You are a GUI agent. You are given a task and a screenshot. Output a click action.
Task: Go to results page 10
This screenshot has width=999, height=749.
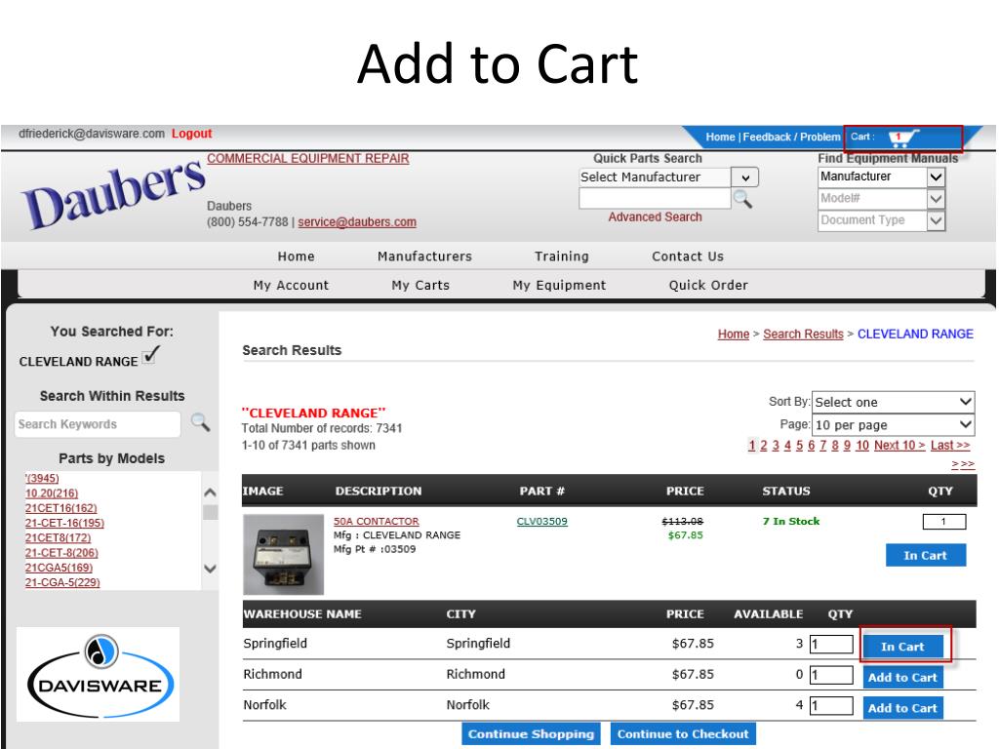click(x=862, y=445)
